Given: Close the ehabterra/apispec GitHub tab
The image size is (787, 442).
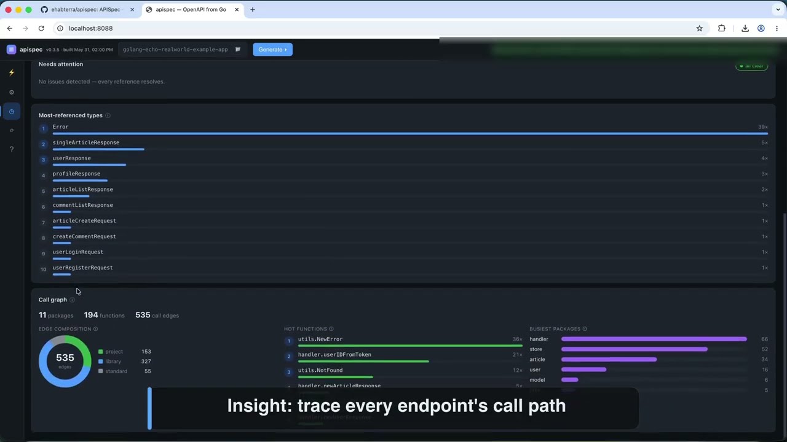Looking at the screenshot, I should (132, 10).
